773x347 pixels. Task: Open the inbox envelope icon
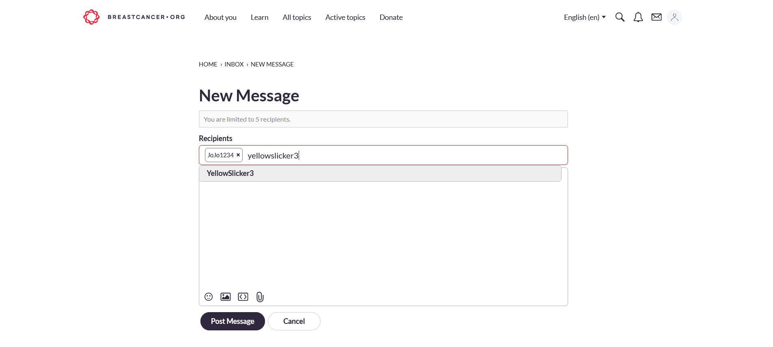pos(656,17)
